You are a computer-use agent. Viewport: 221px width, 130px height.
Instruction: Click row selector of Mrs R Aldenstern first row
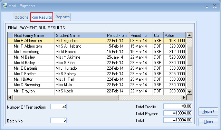click(x=10, y=41)
